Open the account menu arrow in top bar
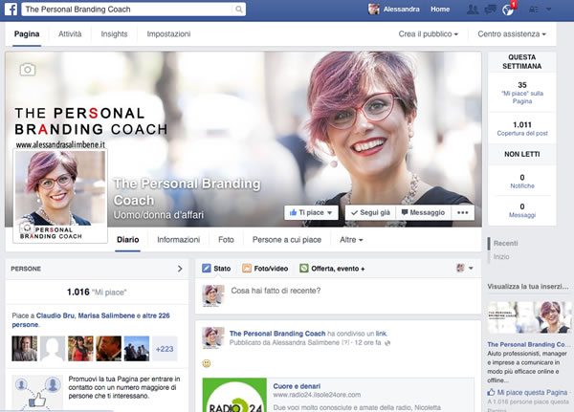Viewport: 574px width, 412px height. click(x=548, y=10)
